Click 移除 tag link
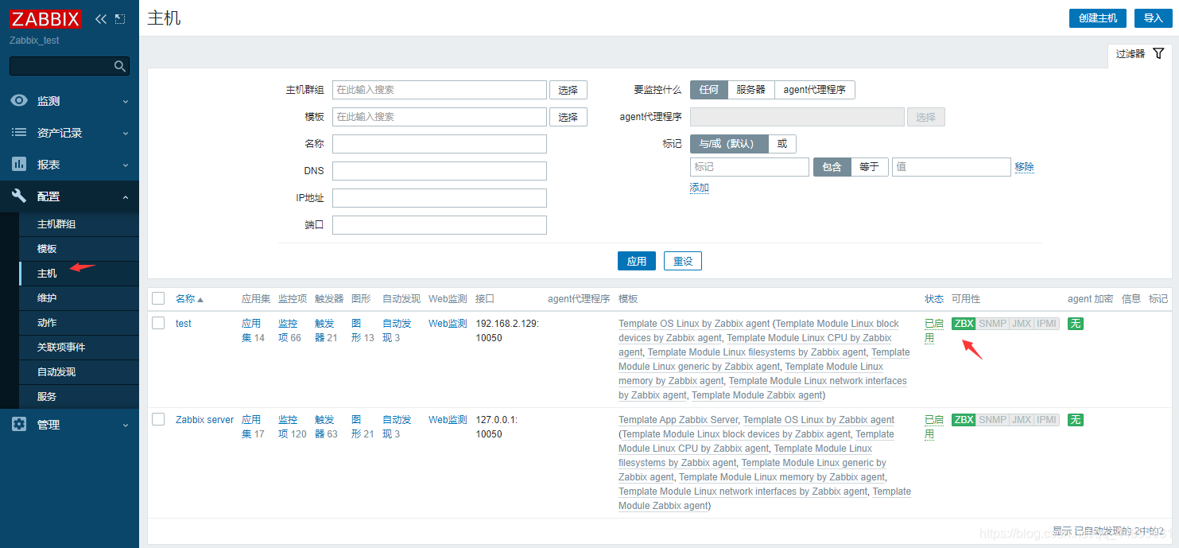This screenshot has height=548, width=1179. pos(1024,167)
